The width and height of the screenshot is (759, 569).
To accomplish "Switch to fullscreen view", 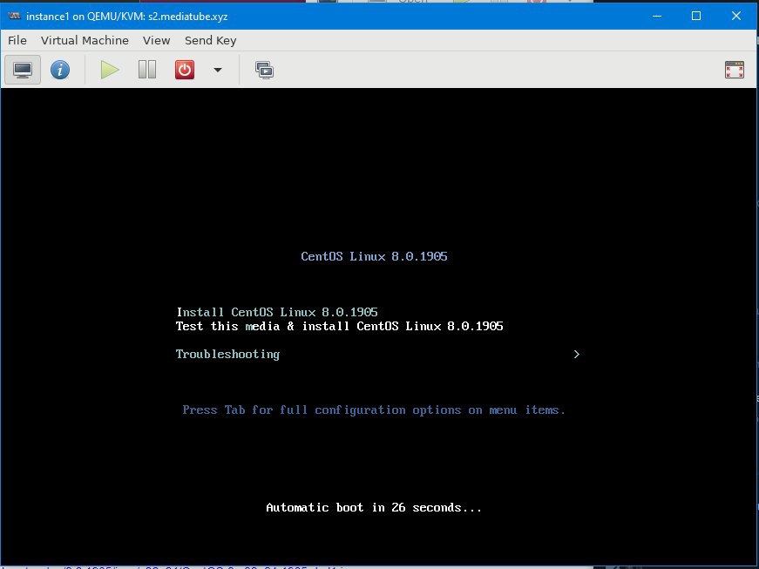I will pos(735,71).
